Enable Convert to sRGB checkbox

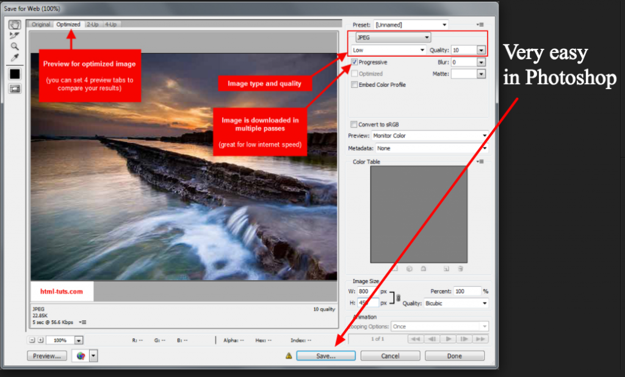click(x=353, y=124)
